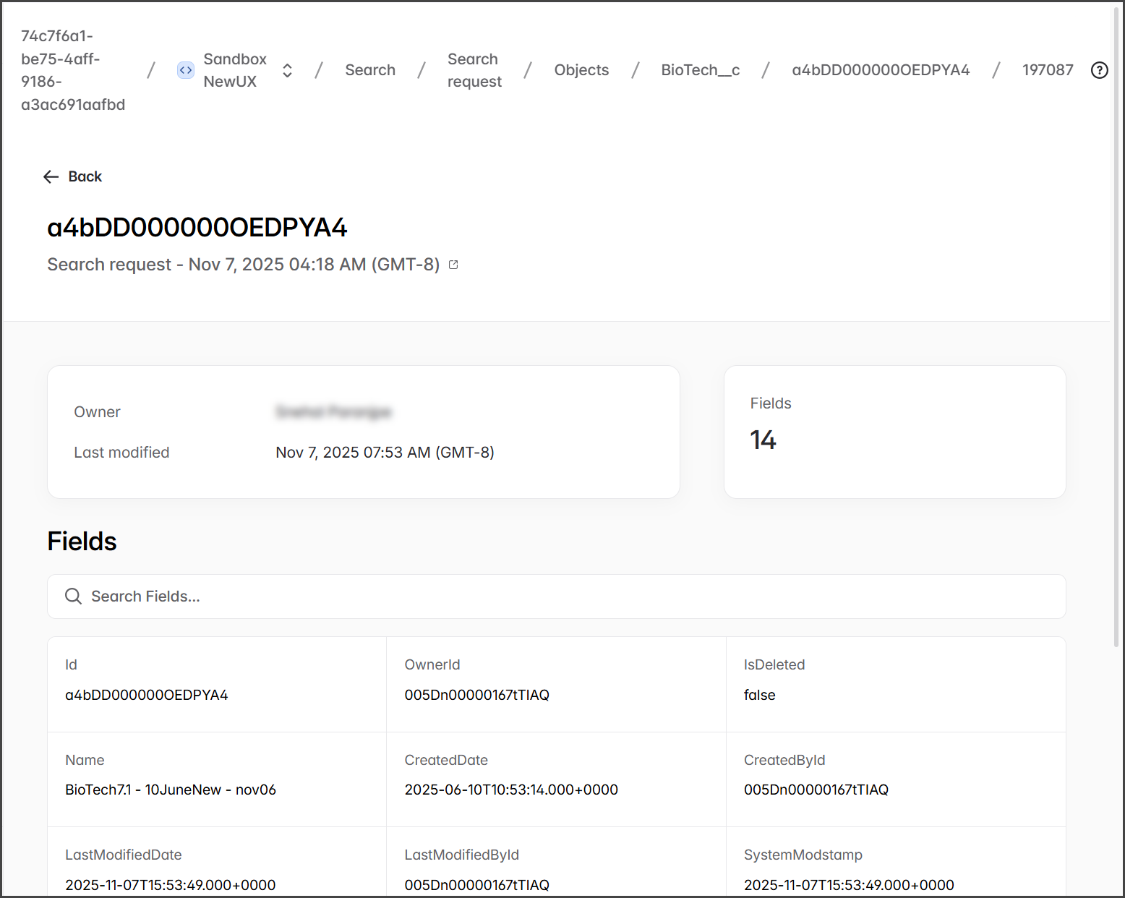This screenshot has height=898, width=1125.
Task: Click the Search request timestamp subtitle link
Action: tap(243, 265)
